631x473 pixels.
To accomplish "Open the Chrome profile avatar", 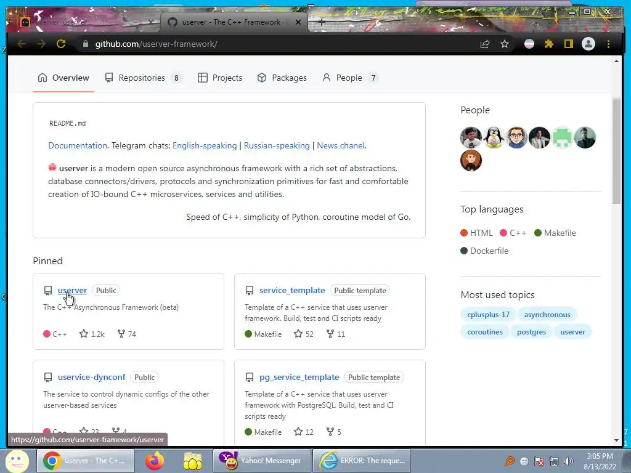I will (x=588, y=44).
